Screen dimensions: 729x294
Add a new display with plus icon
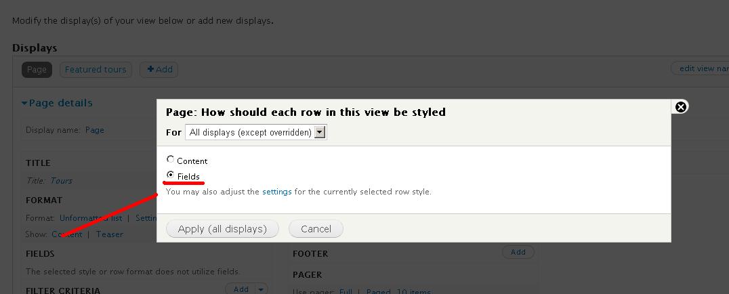159,70
